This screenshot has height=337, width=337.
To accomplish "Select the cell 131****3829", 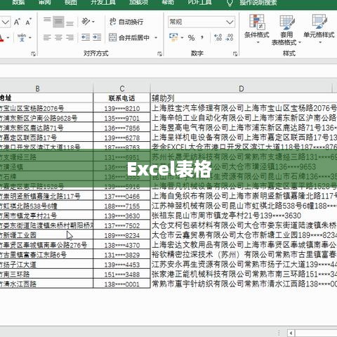I will [121, 255].
